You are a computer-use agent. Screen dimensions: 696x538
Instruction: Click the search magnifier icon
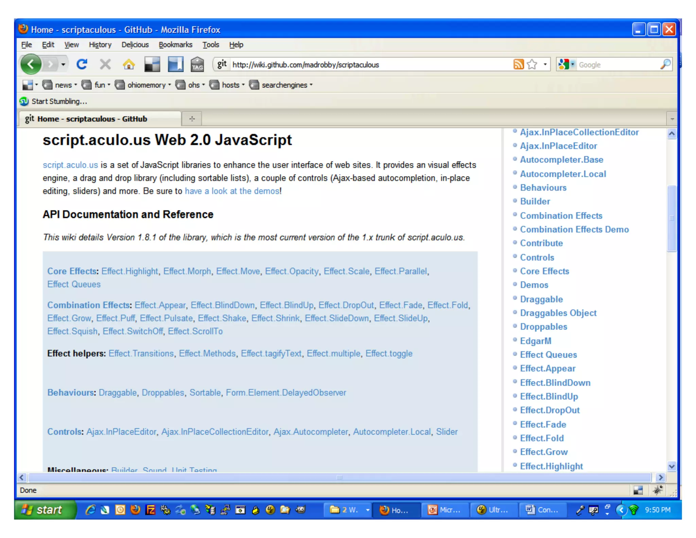665,64
